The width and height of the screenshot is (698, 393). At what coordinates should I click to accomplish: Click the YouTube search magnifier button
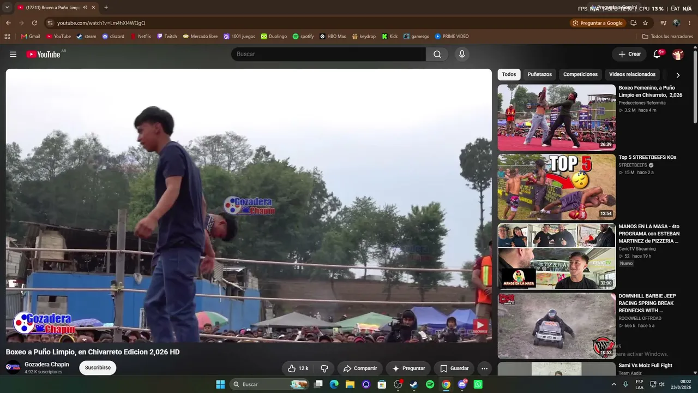pyautogui.click(x=437, y=54)
